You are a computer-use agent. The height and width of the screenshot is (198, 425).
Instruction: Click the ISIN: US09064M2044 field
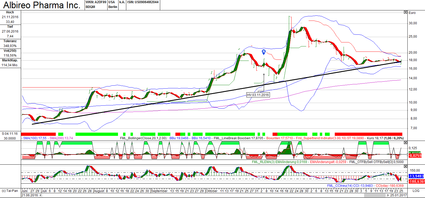143,2
